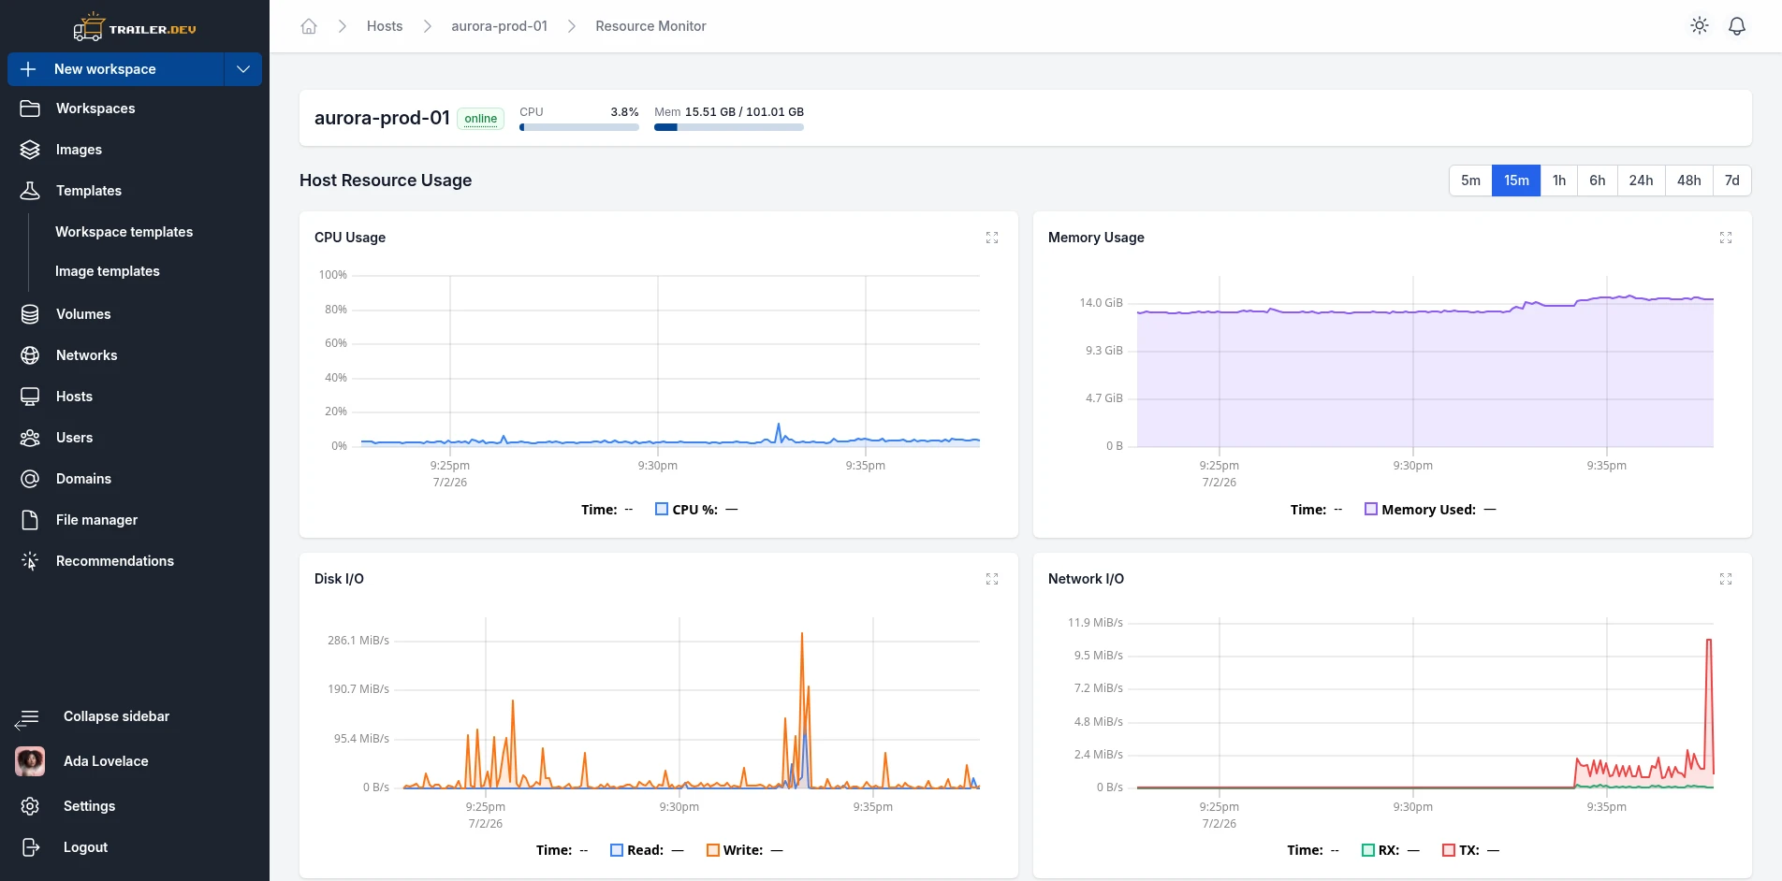
Task: Click the Domains at-sign icon
Action: [30, 479]
